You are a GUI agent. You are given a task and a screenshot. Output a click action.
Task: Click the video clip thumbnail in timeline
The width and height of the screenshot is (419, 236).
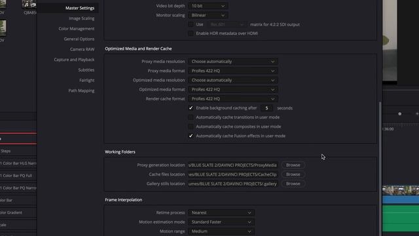pos(401,190)
